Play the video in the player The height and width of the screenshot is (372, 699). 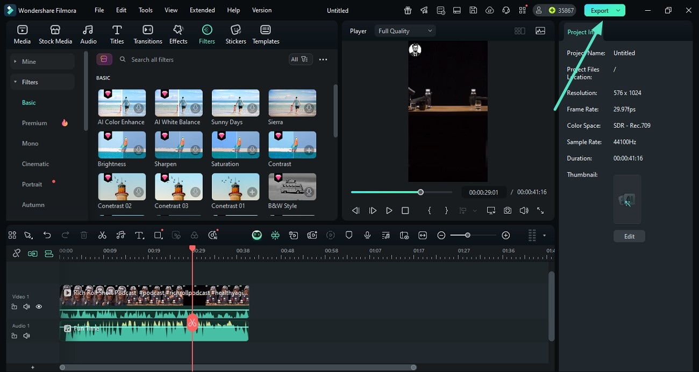pyautogui.click(x=389, y=211)
